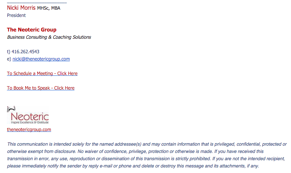Click the disclaimer line starting 'please immediately notify'
The width and height of the screenshot is (291, 173).
pos(133,166)
